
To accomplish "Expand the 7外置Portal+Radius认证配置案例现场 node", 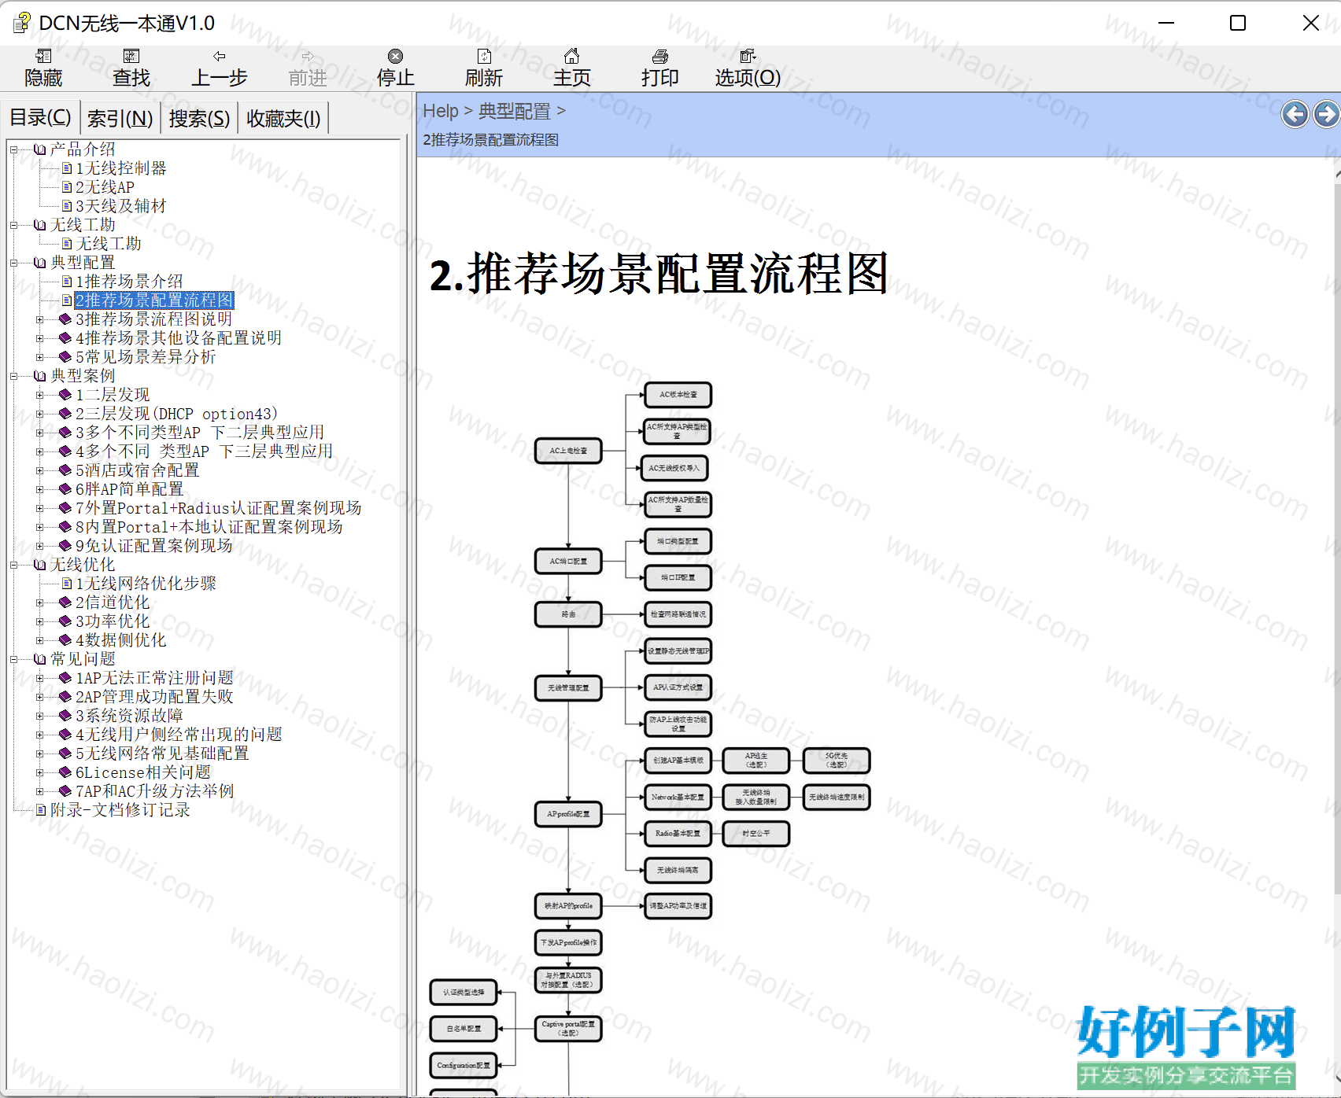I will (39, 508).
